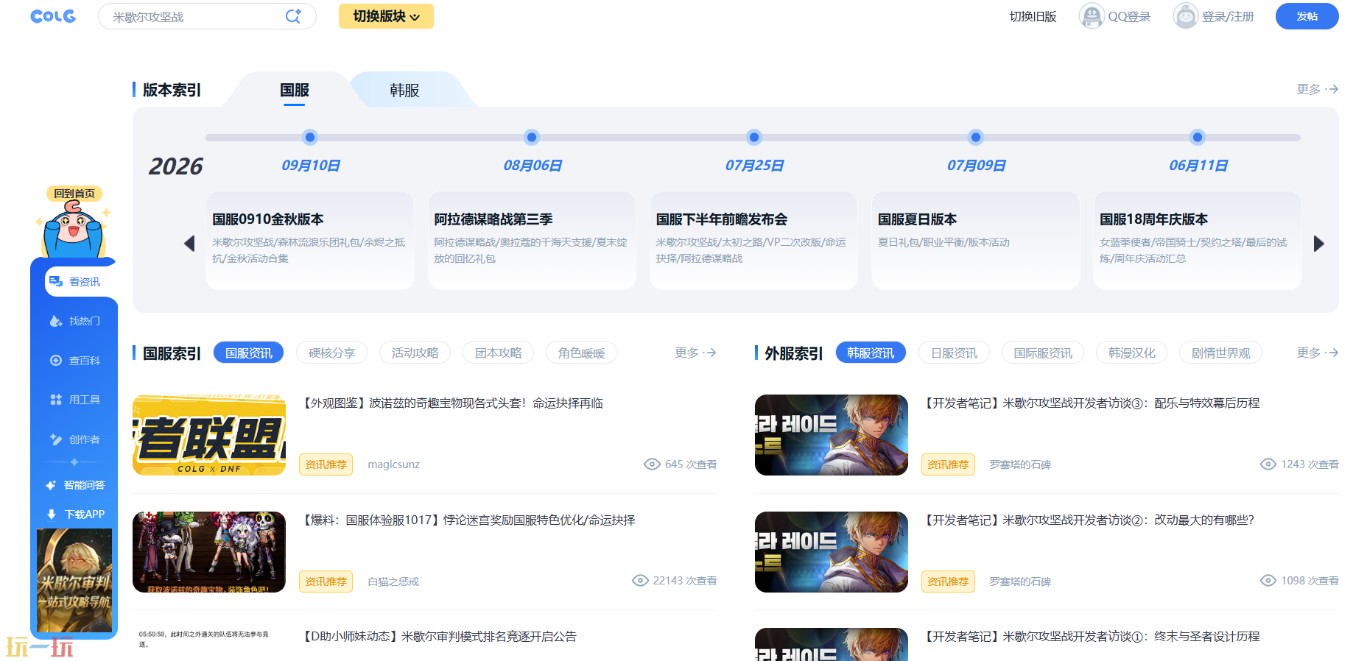
Task: Go to previous versions with left arrow
Action: 189,244
